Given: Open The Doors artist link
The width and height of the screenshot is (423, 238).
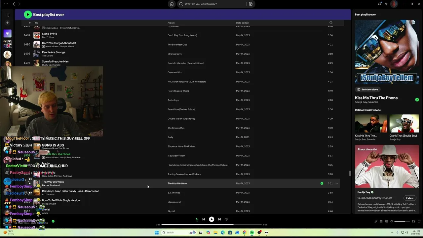Looking at the screenshot, I should point(47,56).
